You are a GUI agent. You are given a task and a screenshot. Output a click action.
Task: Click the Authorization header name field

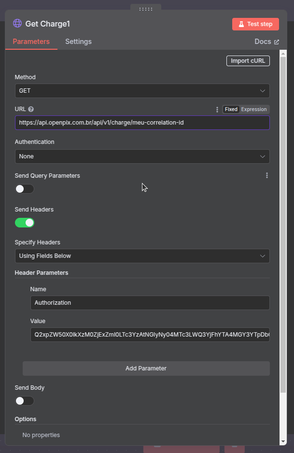point(149,303)
